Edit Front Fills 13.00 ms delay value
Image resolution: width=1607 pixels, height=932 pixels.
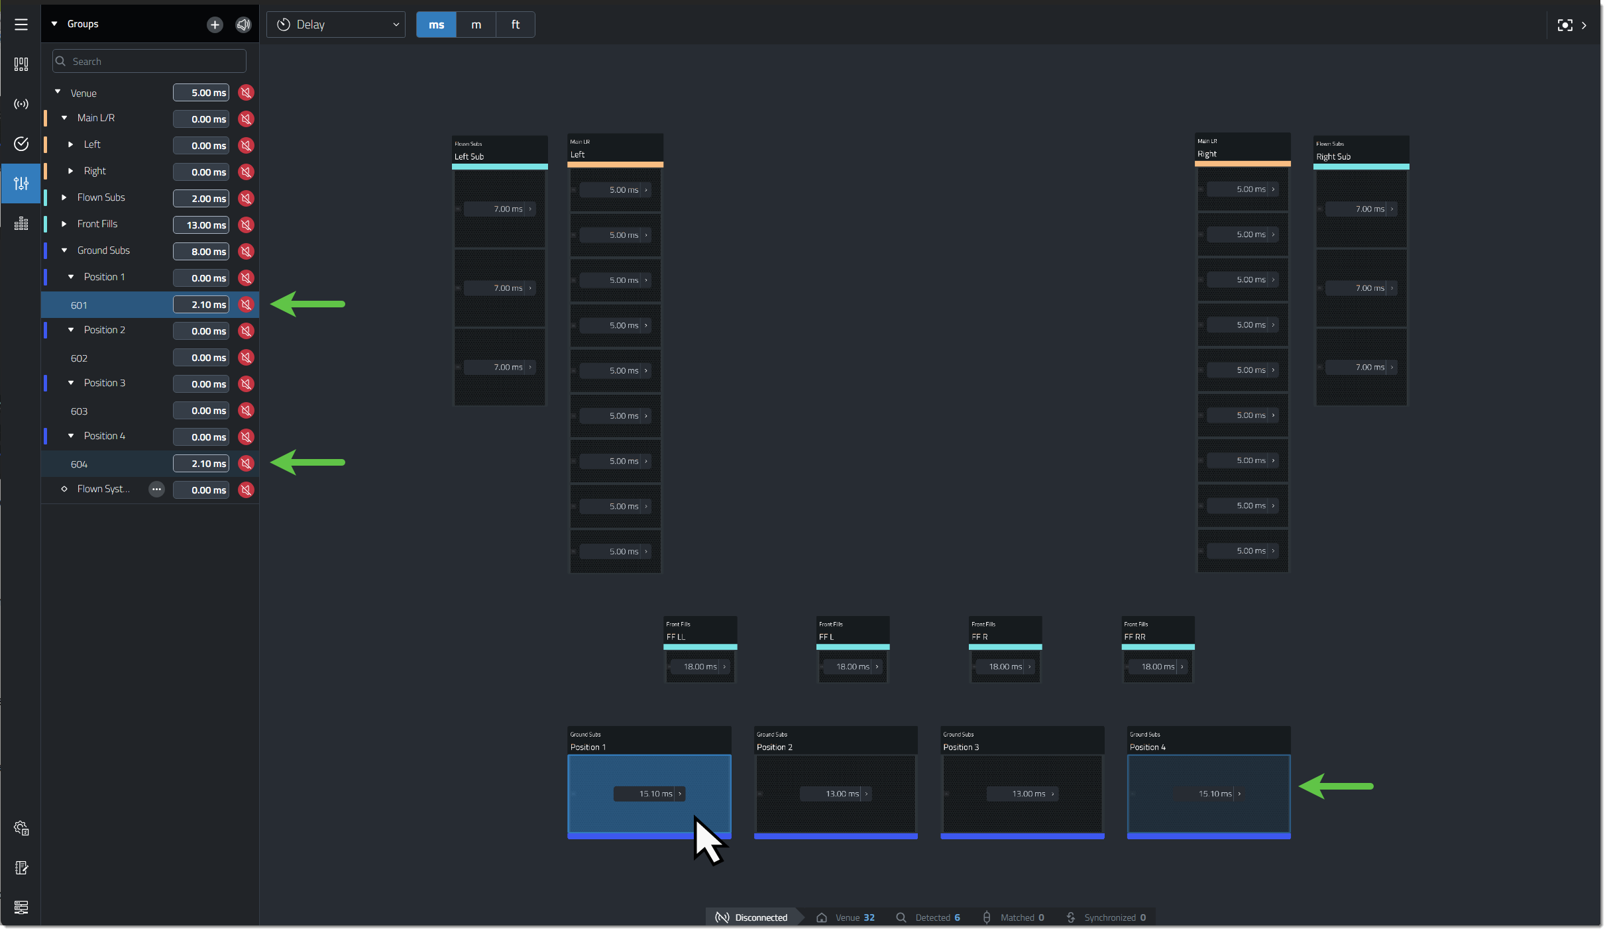tap(201, 225)
